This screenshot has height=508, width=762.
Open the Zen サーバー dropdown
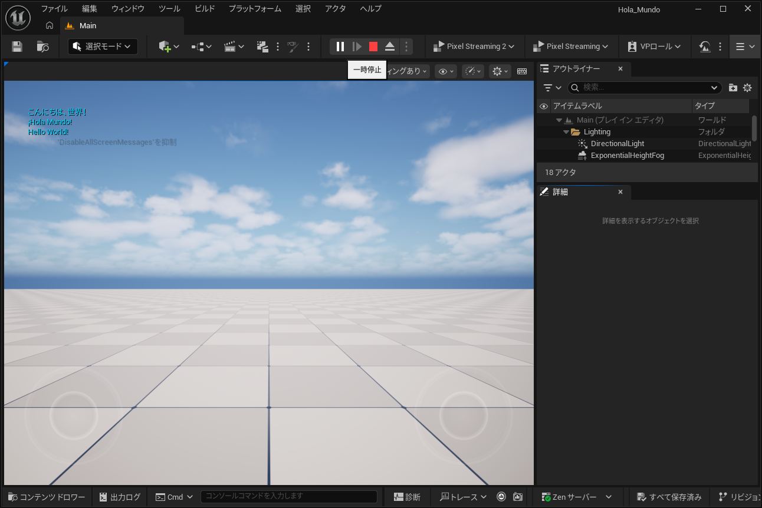click(x=577, y=497)
